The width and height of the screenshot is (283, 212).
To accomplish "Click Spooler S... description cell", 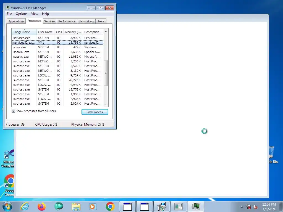I will 92,52.
